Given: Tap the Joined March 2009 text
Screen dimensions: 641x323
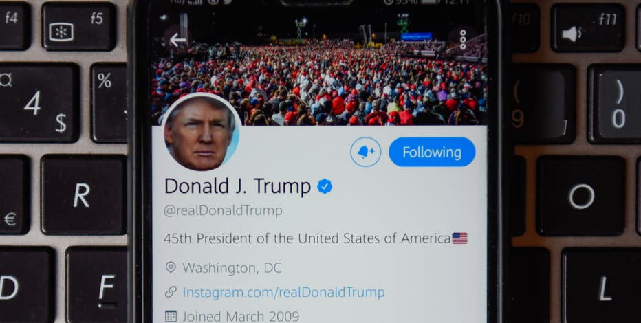Looking at the screenshot, I should [x=241, y=316].
